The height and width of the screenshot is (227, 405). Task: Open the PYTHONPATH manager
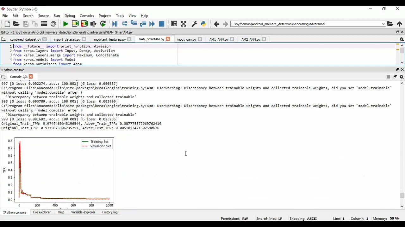203,24
